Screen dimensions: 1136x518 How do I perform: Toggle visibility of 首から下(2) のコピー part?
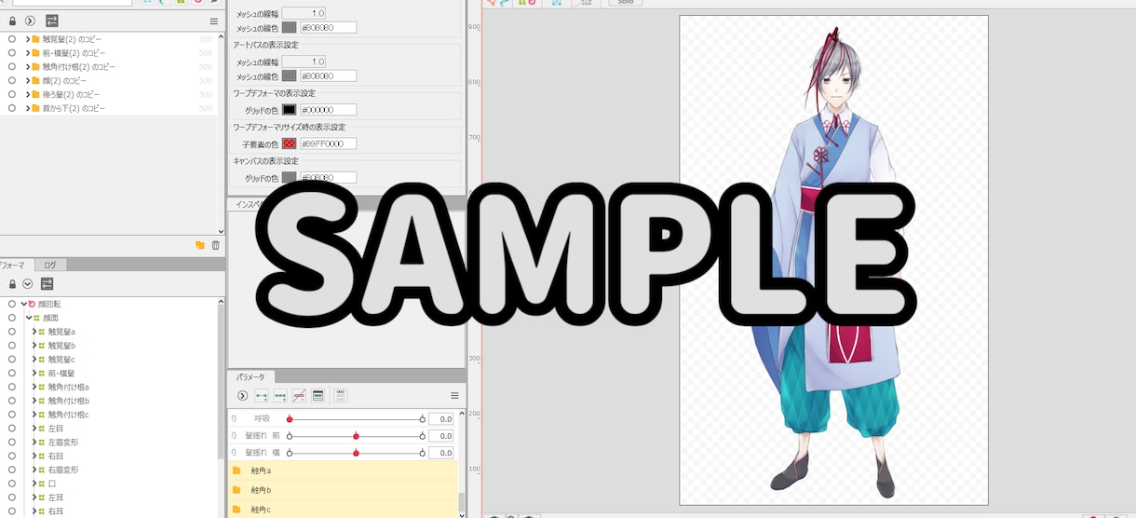point(11,108)
